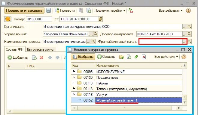Expand the ИСПОЛЬЗУЕМЫЕ folder
The image size is (198, 115).
coord(74,72)
